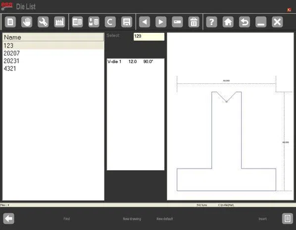Select die 4321 in the list
296x230 pixels.
[x=53, y=68]
